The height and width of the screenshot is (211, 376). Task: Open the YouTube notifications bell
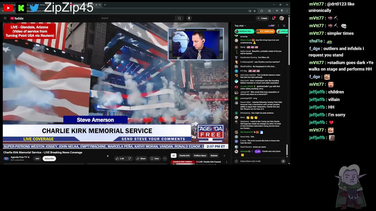coord(273,18)
